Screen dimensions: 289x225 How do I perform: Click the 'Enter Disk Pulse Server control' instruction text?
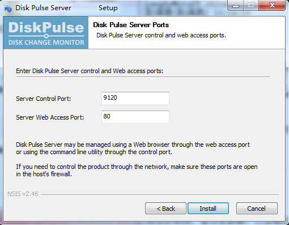tap(90, 71)
